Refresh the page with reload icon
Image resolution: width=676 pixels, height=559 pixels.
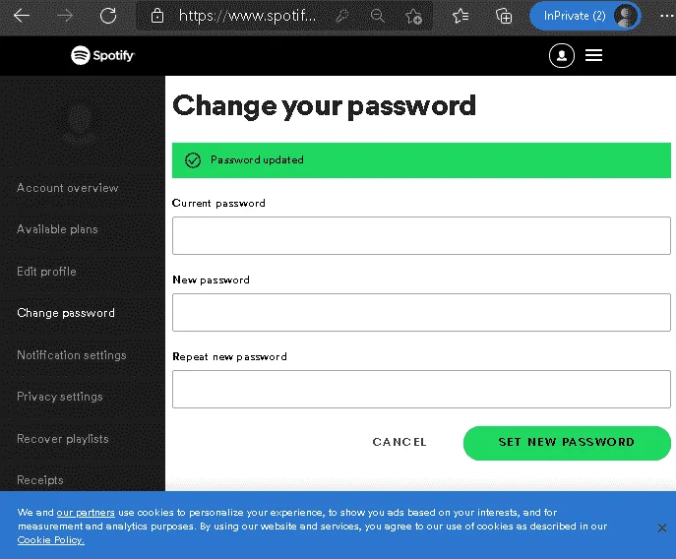[x=108, y=16]
